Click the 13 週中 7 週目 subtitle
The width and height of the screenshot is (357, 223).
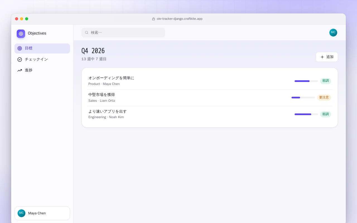(94, 59)
